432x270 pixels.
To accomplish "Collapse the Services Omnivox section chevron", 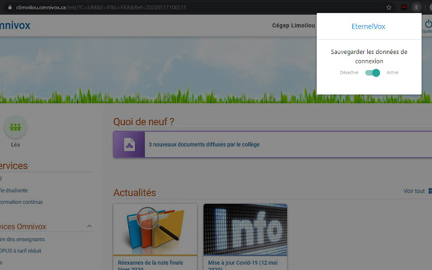I will (89, 226).
